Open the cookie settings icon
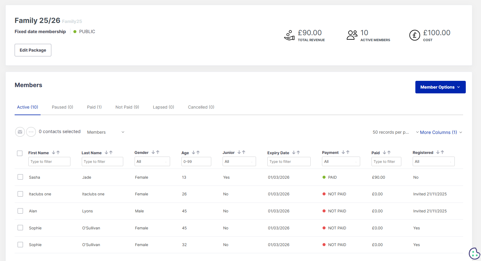 click(474, 254)
